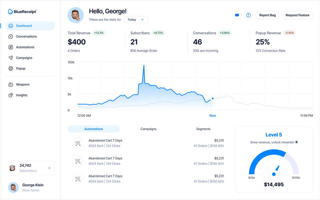320x200 pixels.
Task: Click the George Klein store name
Action: pyautogui.click(x=31, y=190)
